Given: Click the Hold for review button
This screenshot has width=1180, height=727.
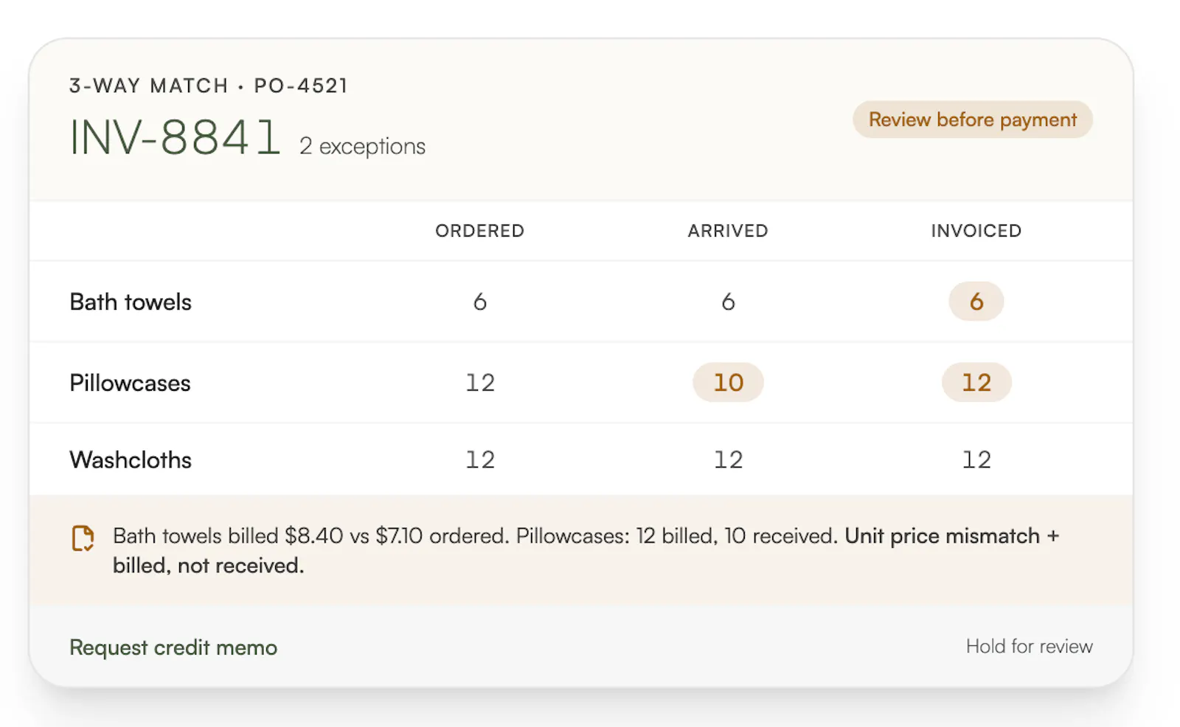Looking at the screenshot, I should (1029, 647).
